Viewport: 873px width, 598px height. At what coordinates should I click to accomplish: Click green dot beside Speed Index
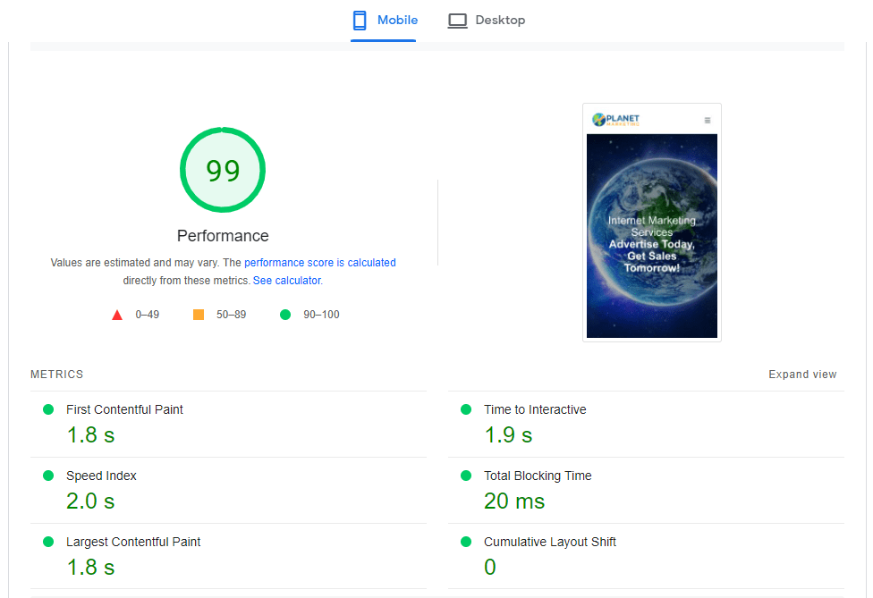(48, 476)
